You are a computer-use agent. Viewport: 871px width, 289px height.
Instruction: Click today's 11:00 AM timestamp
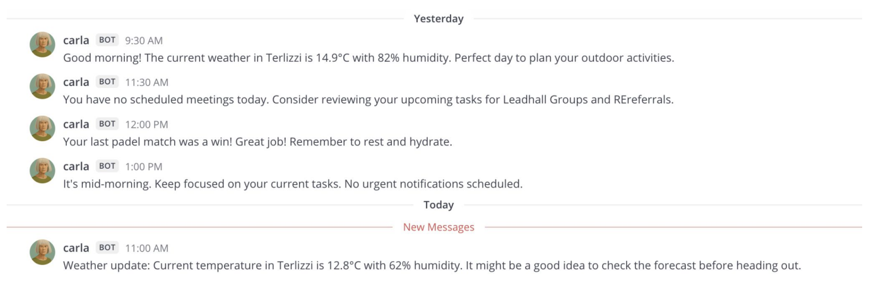point(146,248)
